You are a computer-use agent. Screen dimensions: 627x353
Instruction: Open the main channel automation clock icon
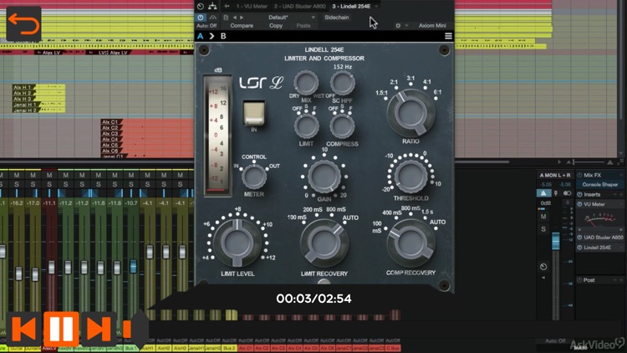tap(543, 267)
